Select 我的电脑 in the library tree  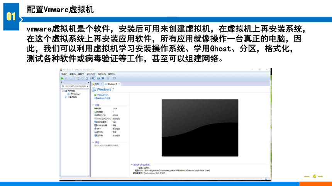pyautogui.click(x=71, y=91)
